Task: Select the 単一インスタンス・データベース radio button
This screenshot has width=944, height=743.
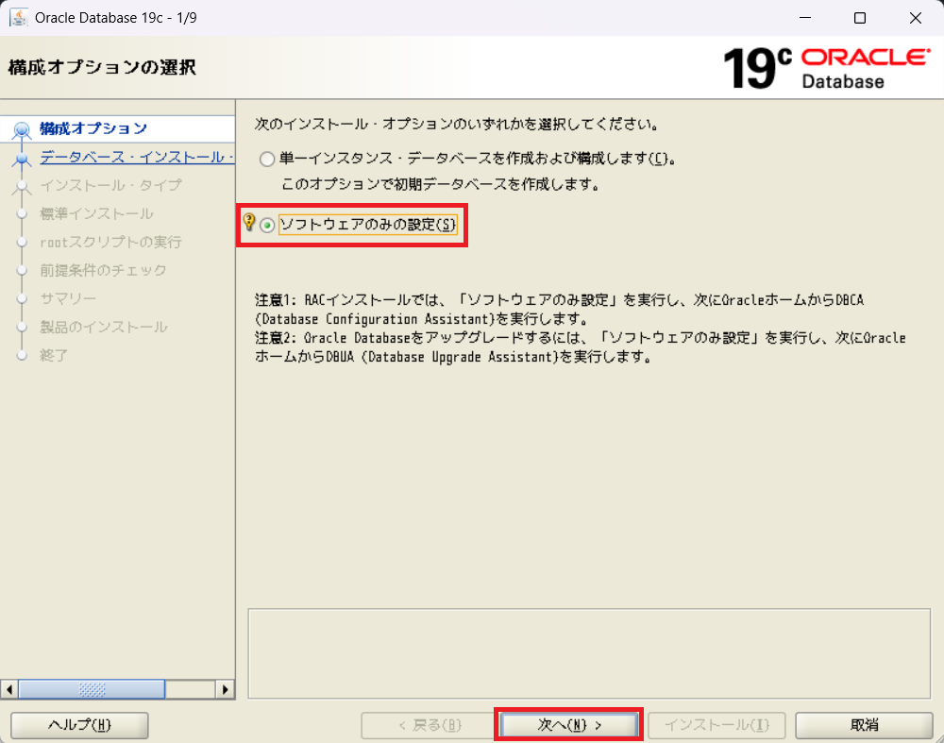Action: click(x=268, y=160)
